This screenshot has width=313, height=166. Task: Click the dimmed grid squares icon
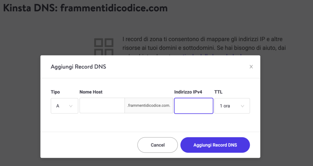click(104, 47)
